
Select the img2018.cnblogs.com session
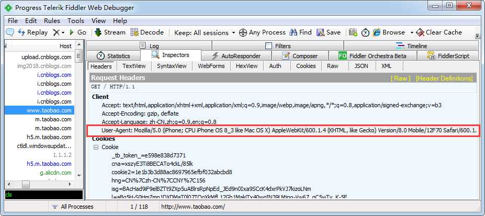pyautogui.click(x=39, y=66)
